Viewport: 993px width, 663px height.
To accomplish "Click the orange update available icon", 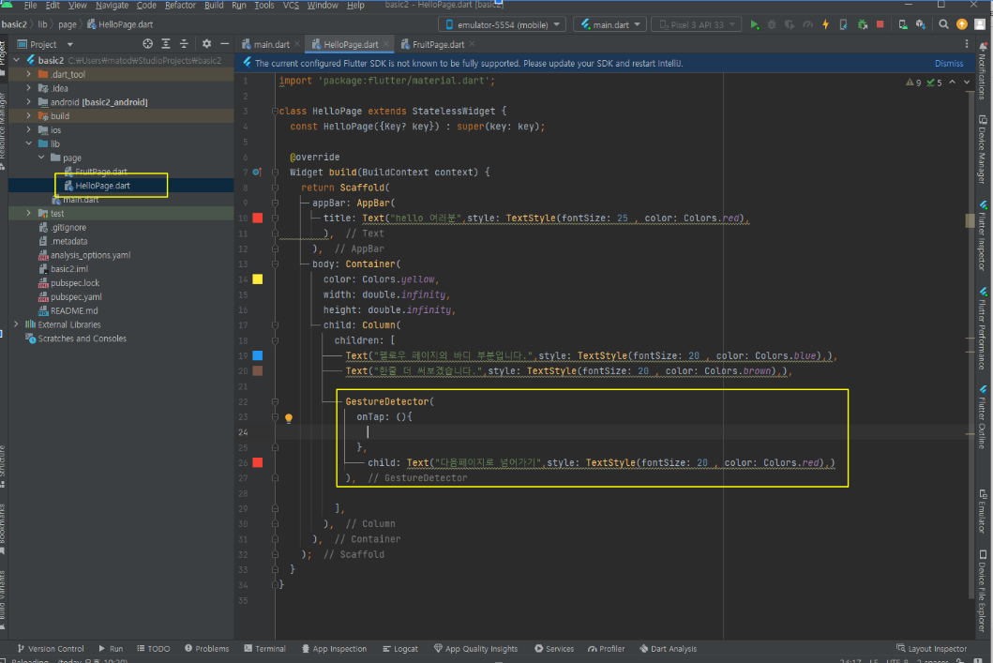I will pos(961,24).
